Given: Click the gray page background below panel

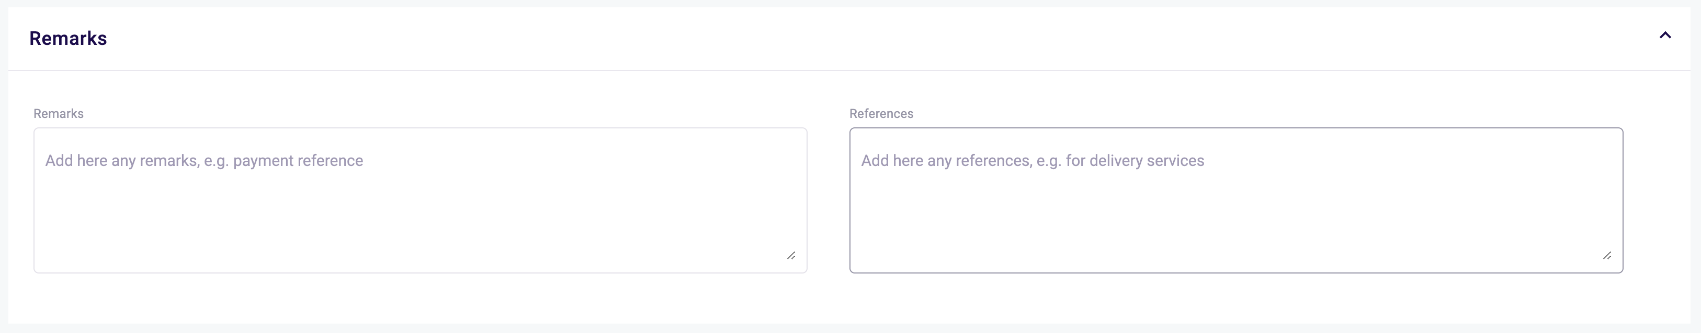Looking at the screenshot, I should pos(850,328).
